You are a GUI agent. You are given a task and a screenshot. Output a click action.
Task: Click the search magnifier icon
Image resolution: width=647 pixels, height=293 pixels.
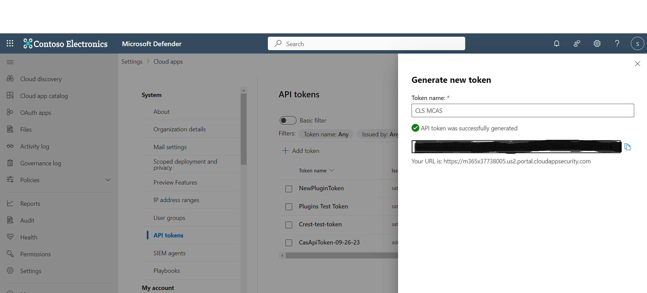[278, 43]
